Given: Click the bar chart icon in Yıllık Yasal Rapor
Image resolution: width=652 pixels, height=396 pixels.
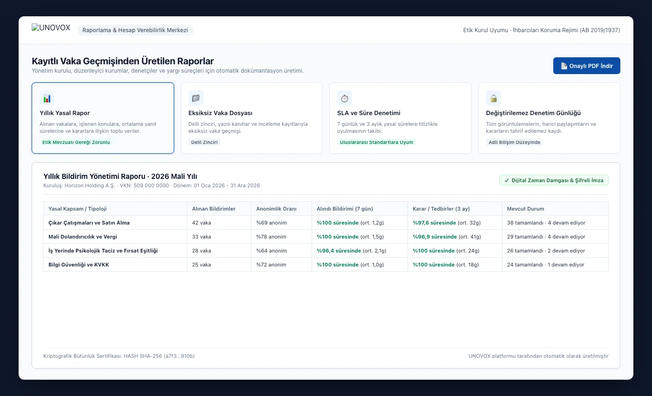Looking at the screenshot, I should 47,98.
